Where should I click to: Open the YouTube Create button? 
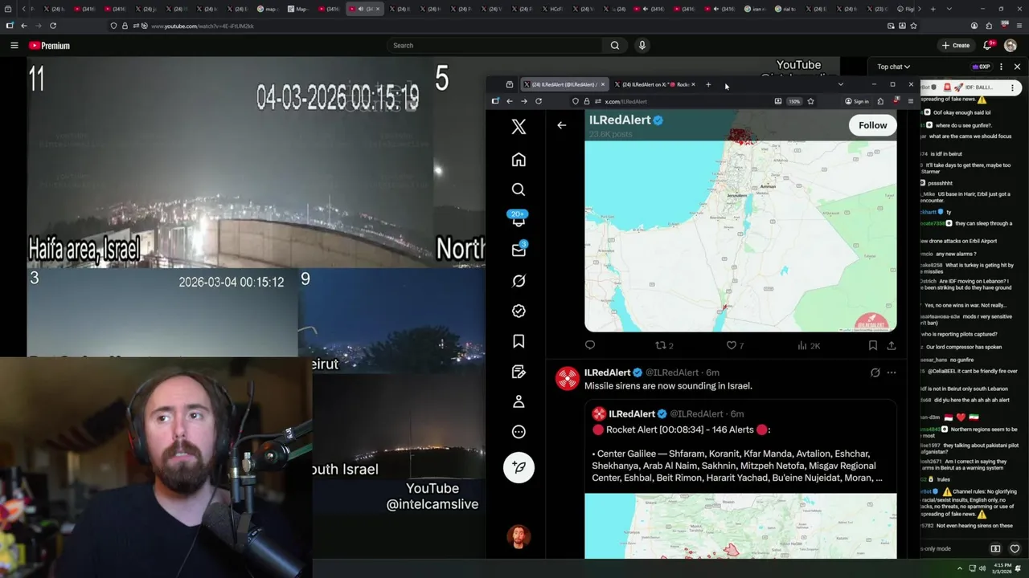coord(956,46)
